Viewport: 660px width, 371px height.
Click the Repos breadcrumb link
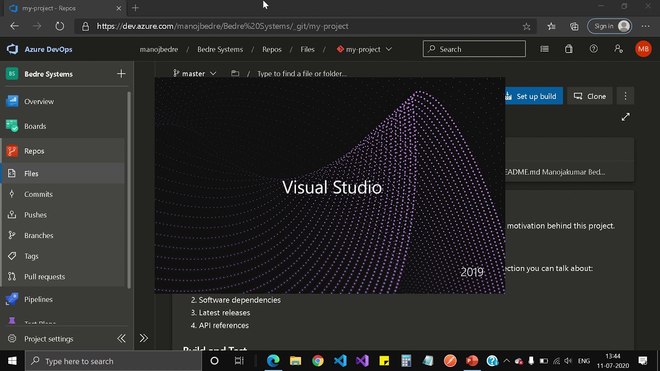click(x=272, y=49)
